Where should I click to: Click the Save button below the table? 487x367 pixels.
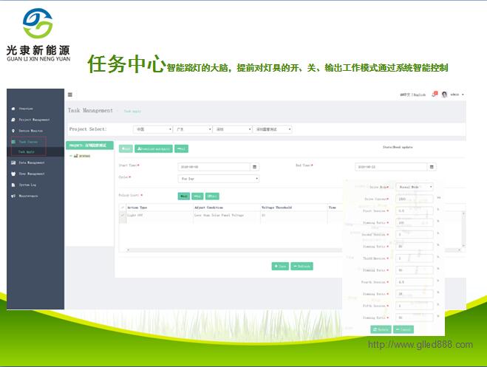(x=279, y=266)
